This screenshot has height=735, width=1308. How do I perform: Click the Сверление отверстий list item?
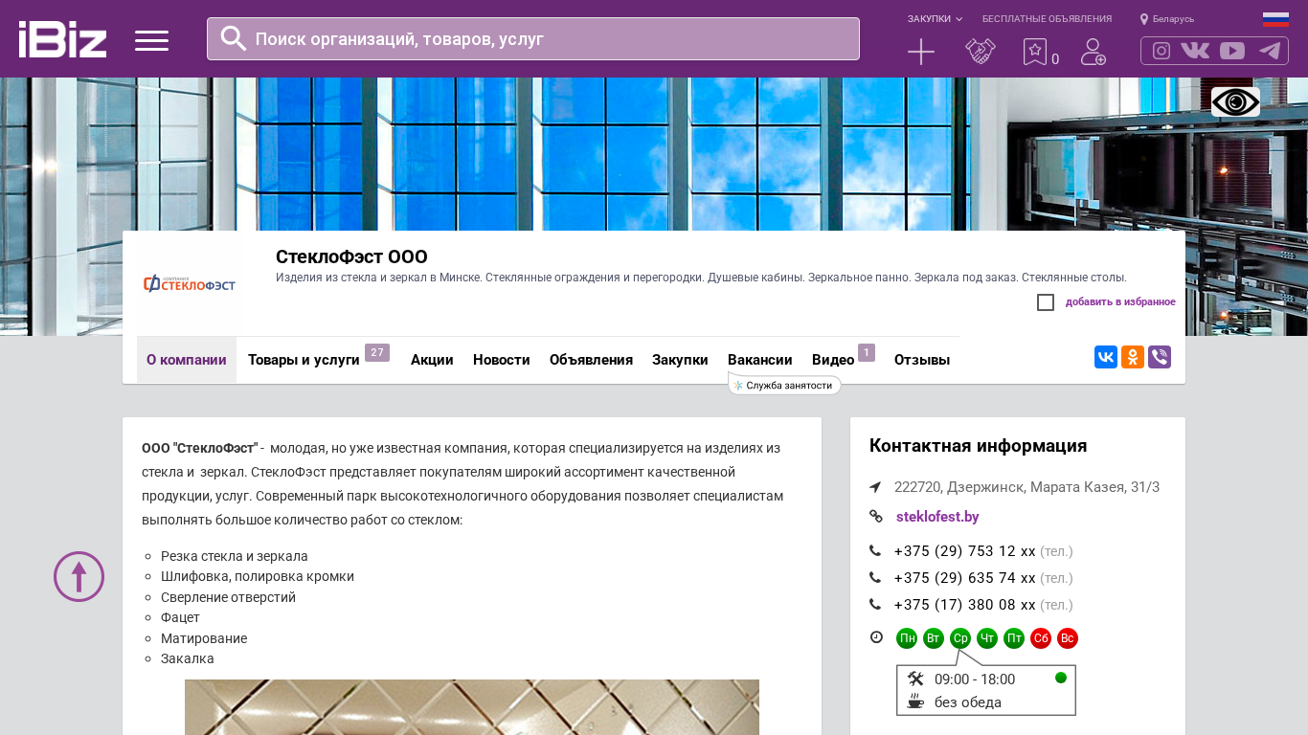(x=228, y=597)
